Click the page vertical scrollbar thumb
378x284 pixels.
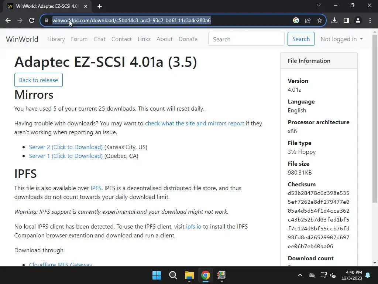point(375,118)
